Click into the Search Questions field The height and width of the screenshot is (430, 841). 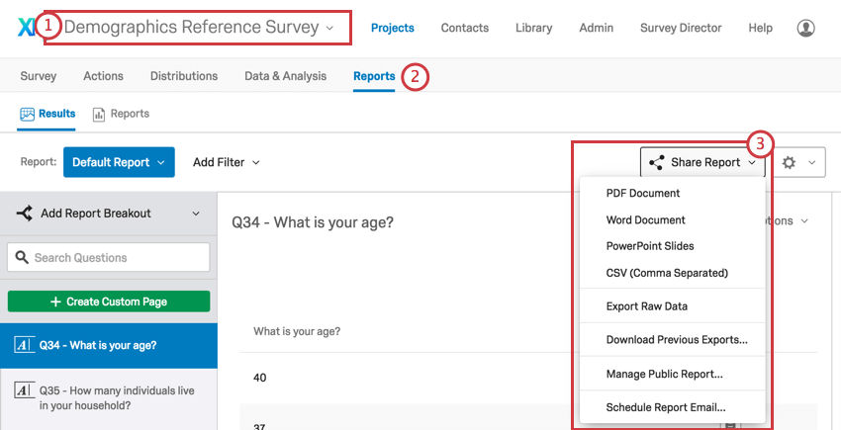pos(117,258)
